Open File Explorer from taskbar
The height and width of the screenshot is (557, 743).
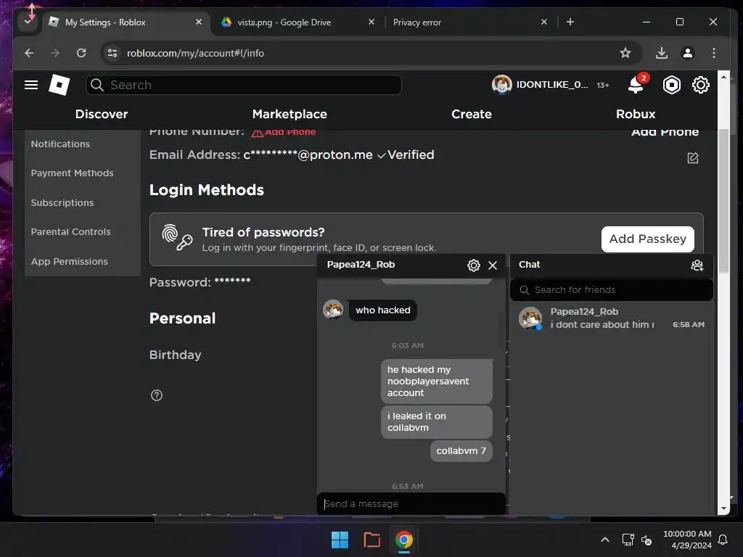click(x=372, y=540)
